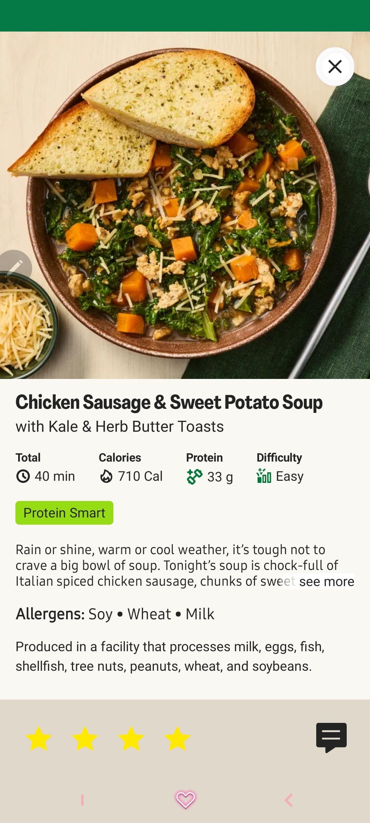Tap the Protein Smart tag
Viewport: 370px width, 823px height.
(64, 513)
